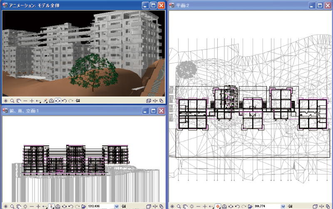Click copy pages icon in elevation window
This screenshot has width=333, height=209.
tap(162, 206)
